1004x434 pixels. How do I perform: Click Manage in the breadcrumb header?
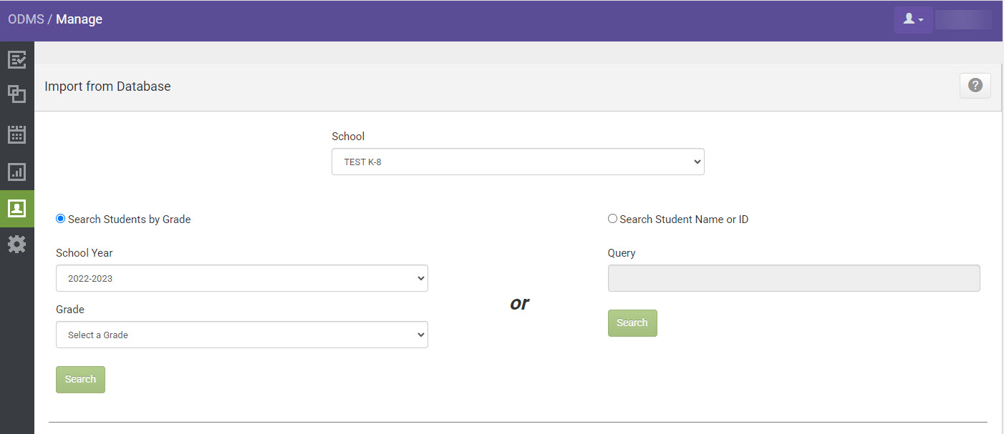[x=79, y=19]
